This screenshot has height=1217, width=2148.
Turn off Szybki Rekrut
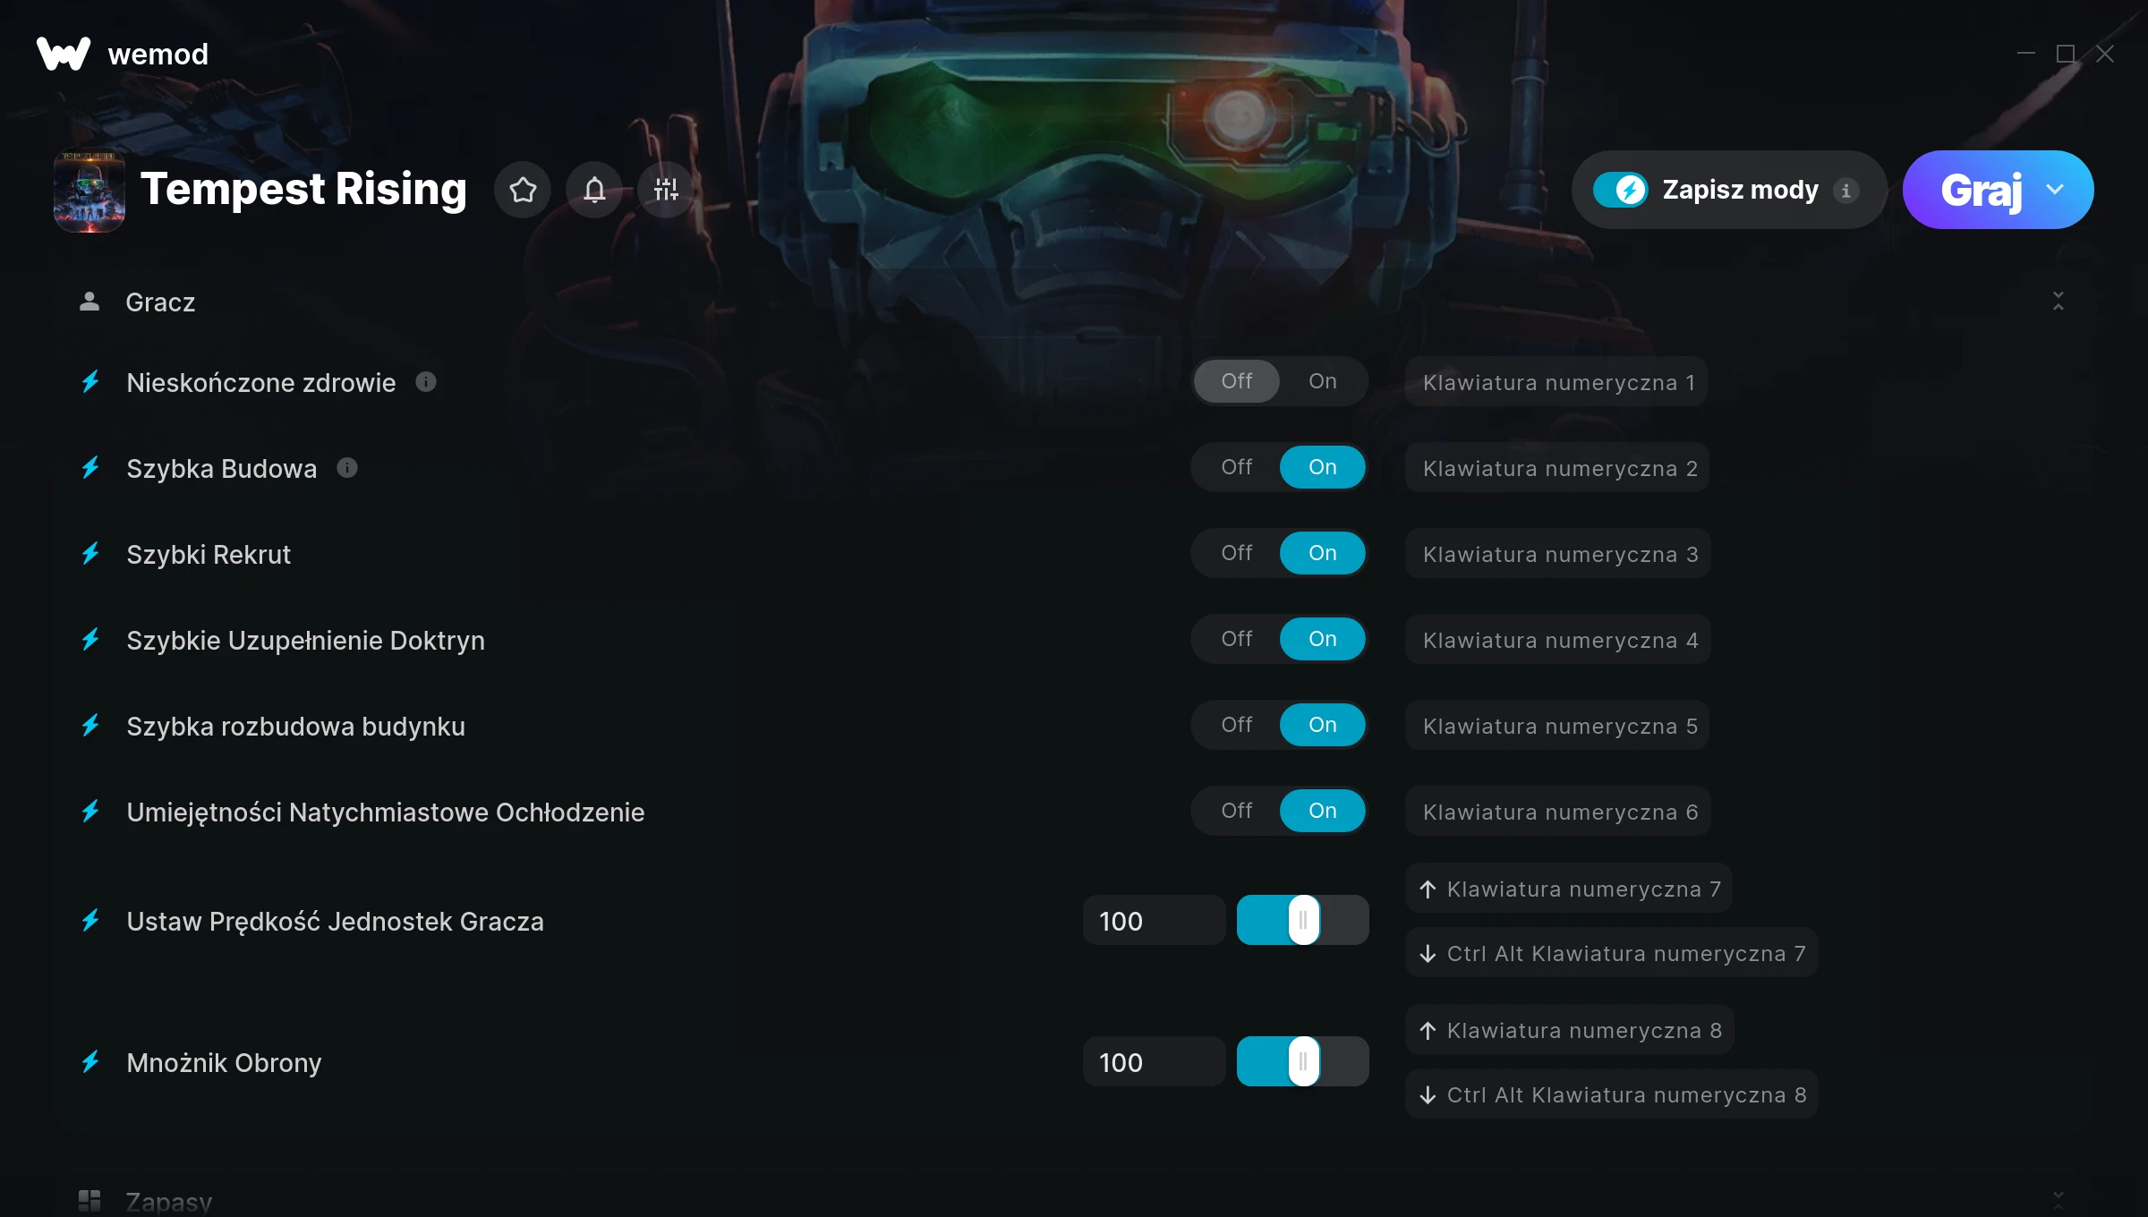point(1236,553)
